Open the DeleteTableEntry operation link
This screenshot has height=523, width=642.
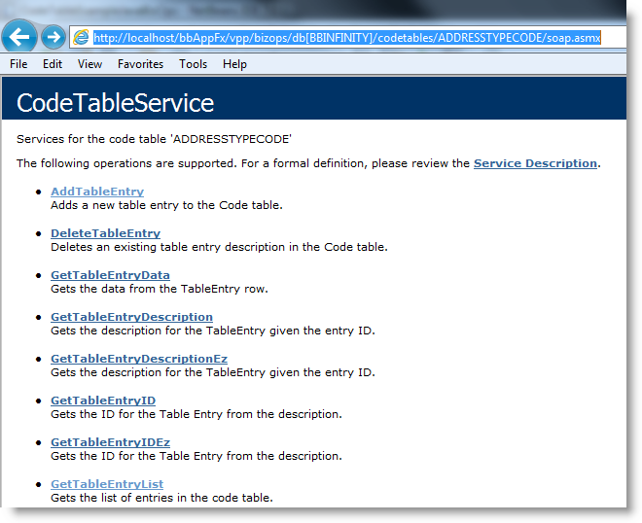click(105, 233)
